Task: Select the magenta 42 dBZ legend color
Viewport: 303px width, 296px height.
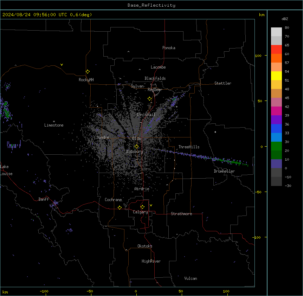Action: [276, 111]
